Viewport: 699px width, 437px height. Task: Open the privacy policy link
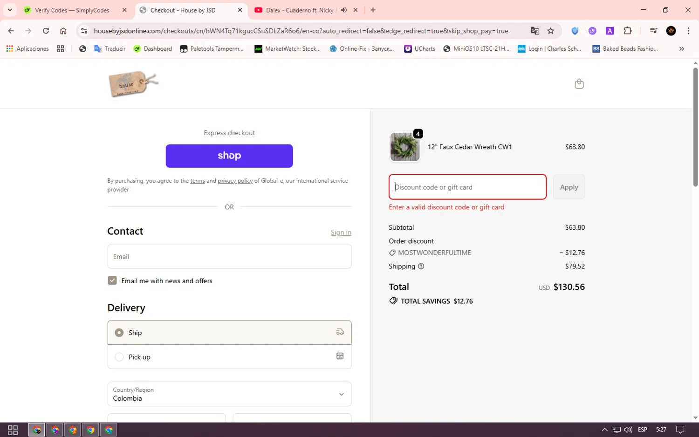235,181
